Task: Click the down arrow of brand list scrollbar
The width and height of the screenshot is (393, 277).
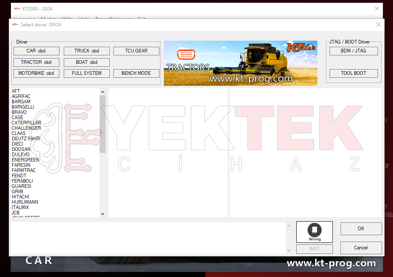Action: click(102, 214)
